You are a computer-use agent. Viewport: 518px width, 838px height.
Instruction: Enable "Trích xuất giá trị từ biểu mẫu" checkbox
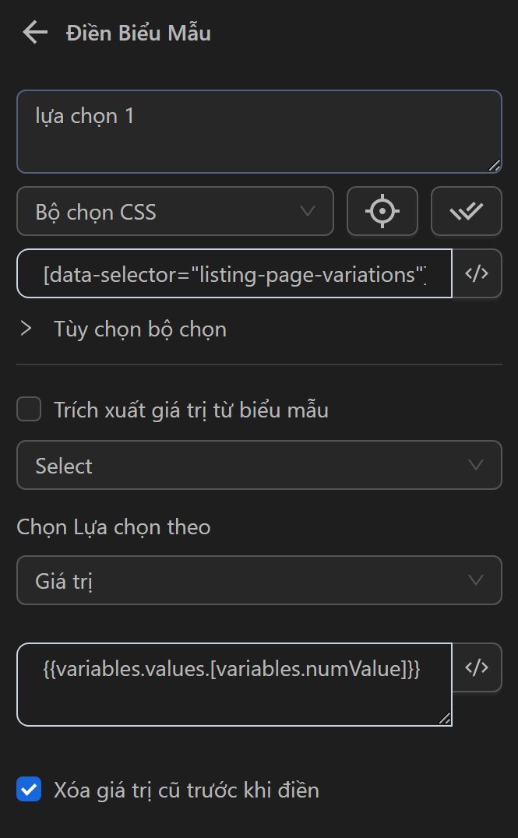(29, 410)
